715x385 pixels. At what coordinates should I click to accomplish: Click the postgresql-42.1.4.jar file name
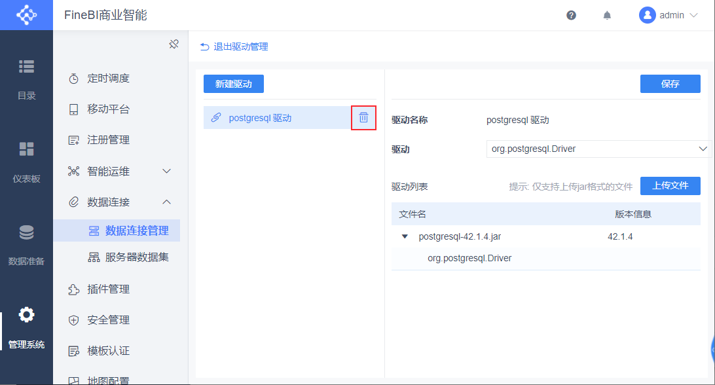click(460, 237)
